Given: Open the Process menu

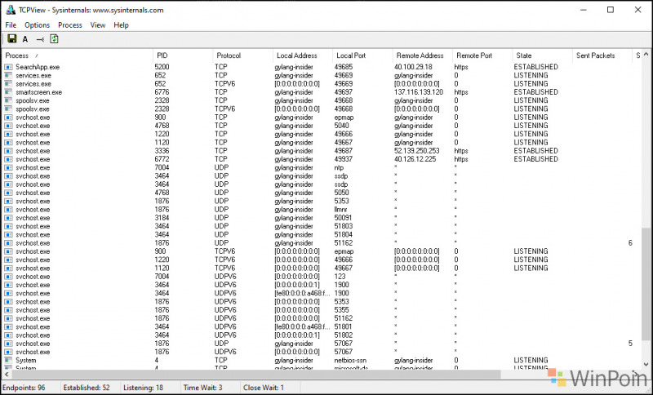Looking at the screenshot, I should click(70, 25).
